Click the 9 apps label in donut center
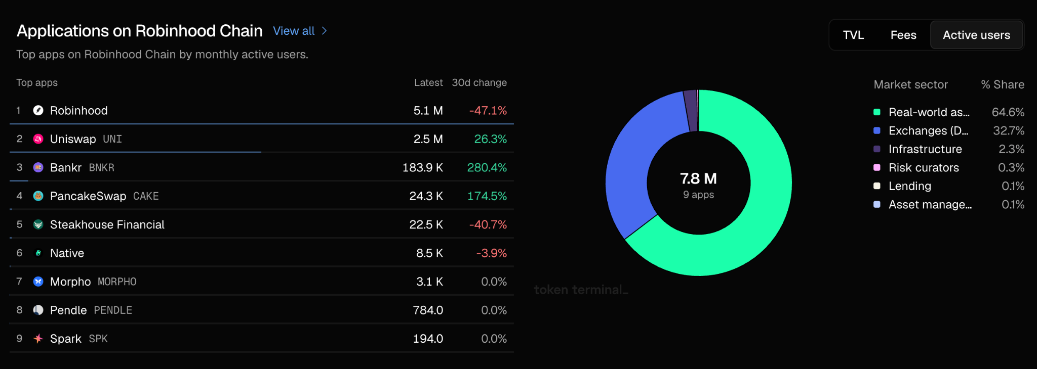 tap(698, 195)
